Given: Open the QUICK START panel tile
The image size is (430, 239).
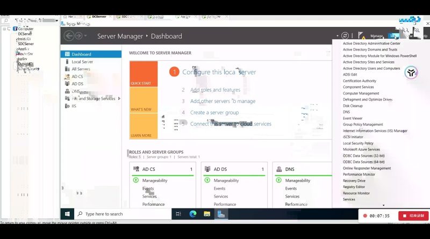Looking at the screenshot, I should [x=144, y=74].
